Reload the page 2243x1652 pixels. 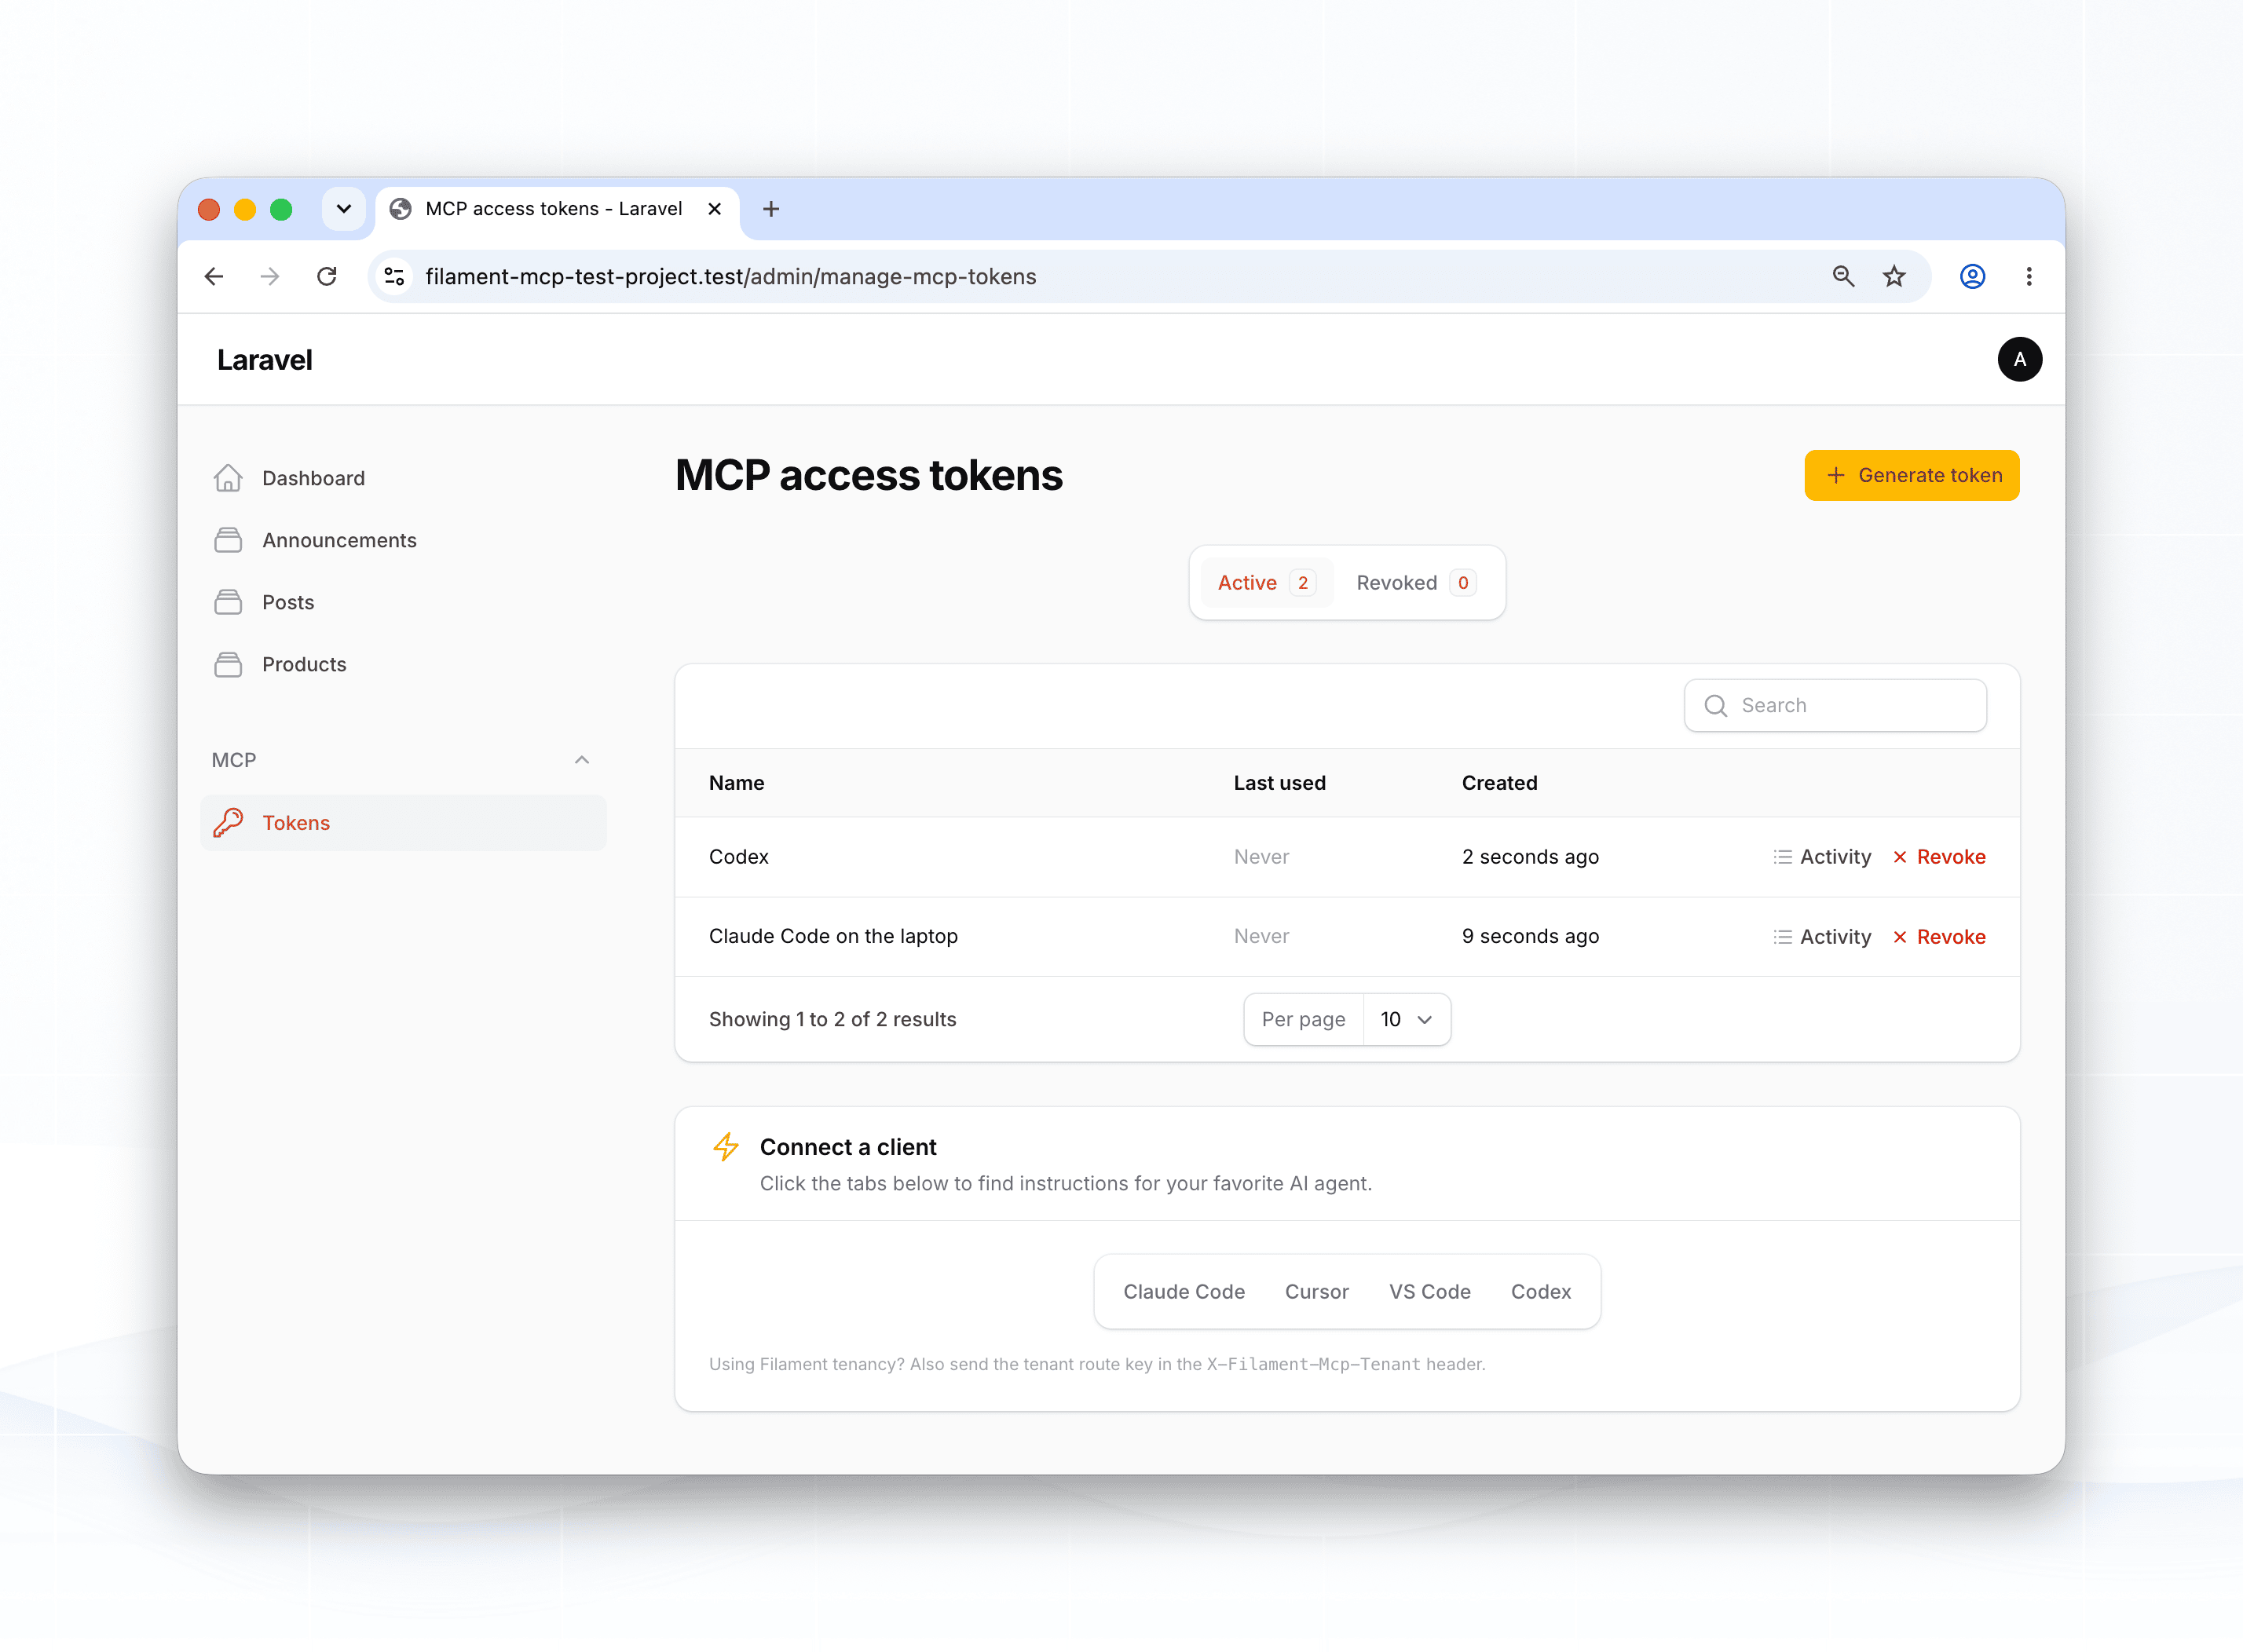point(327,276)
